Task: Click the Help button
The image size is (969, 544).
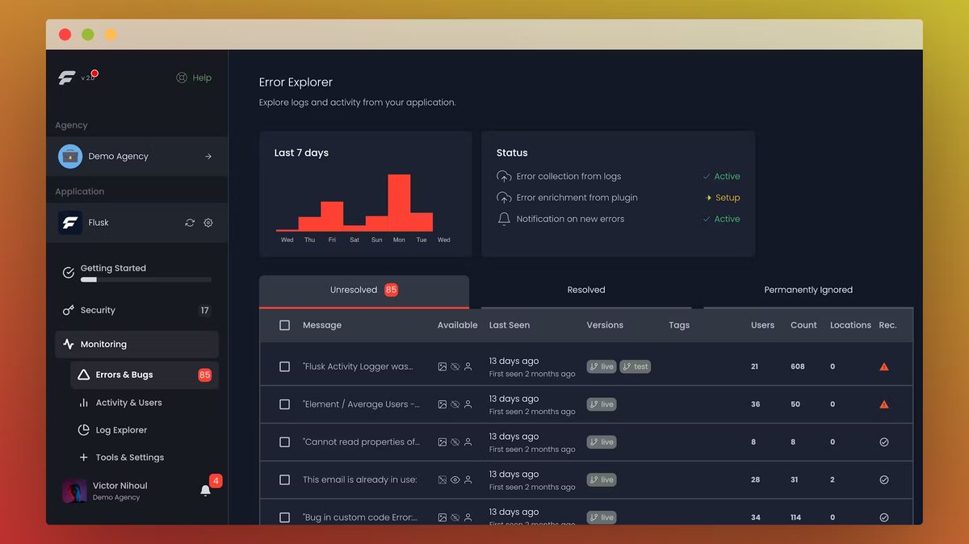Action: pyautogui.click(x=194, y=77)
